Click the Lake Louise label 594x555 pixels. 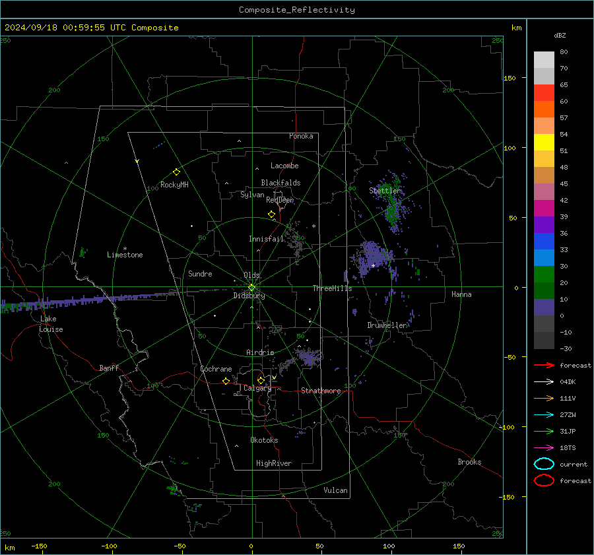(51, 324)
